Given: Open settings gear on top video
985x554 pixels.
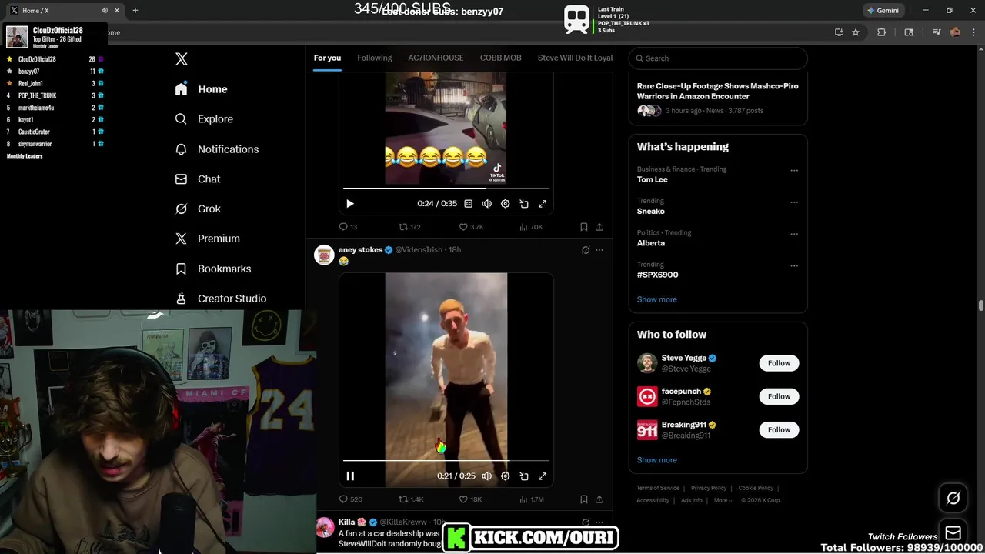Looking at the screenshot, I should (x=505, y=204).
